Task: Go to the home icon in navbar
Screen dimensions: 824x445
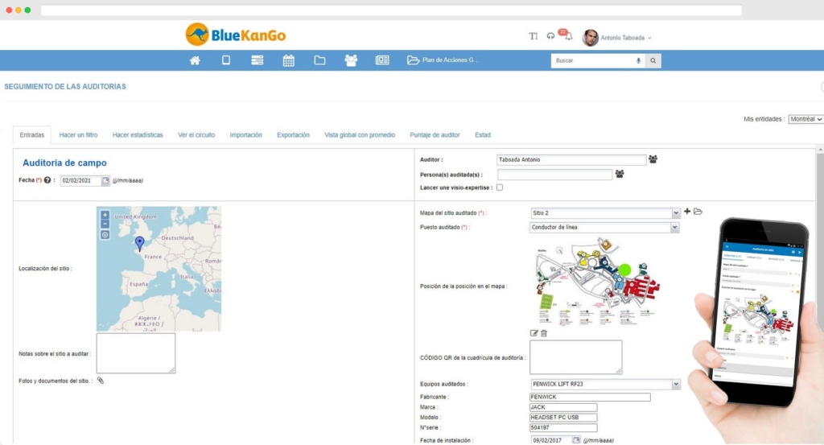Action: pyautogui.click(x=195, y=60)
